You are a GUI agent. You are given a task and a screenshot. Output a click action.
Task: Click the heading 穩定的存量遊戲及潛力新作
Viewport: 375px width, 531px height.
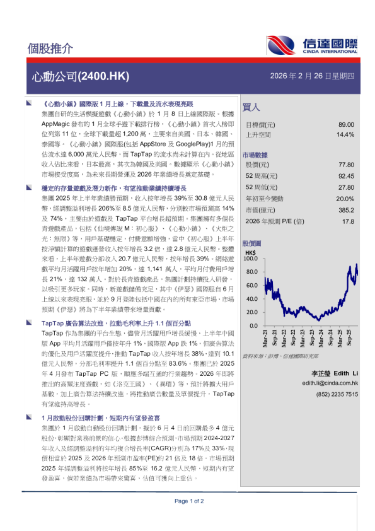coord(114,189)
